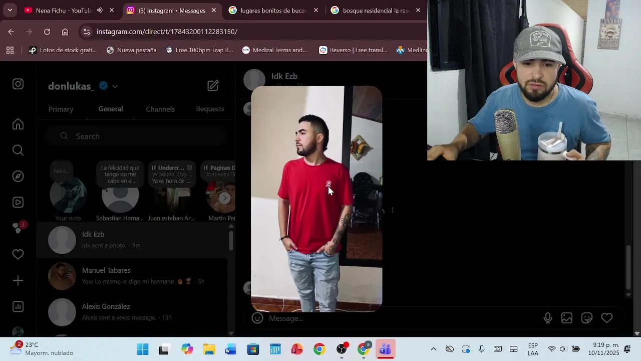Record a voice clip with microphone icon
The width and height of the screenshot is (641, 361).
(x=548, y=318)
